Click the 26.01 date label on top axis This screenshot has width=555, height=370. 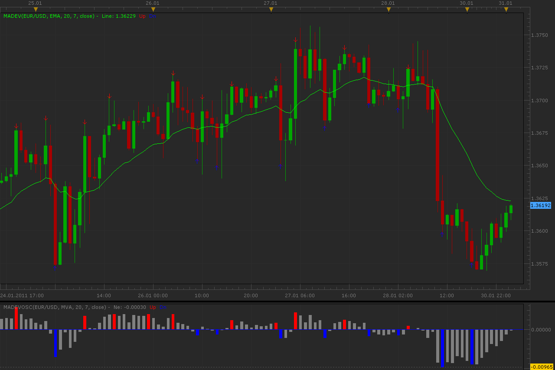[153, 3]
